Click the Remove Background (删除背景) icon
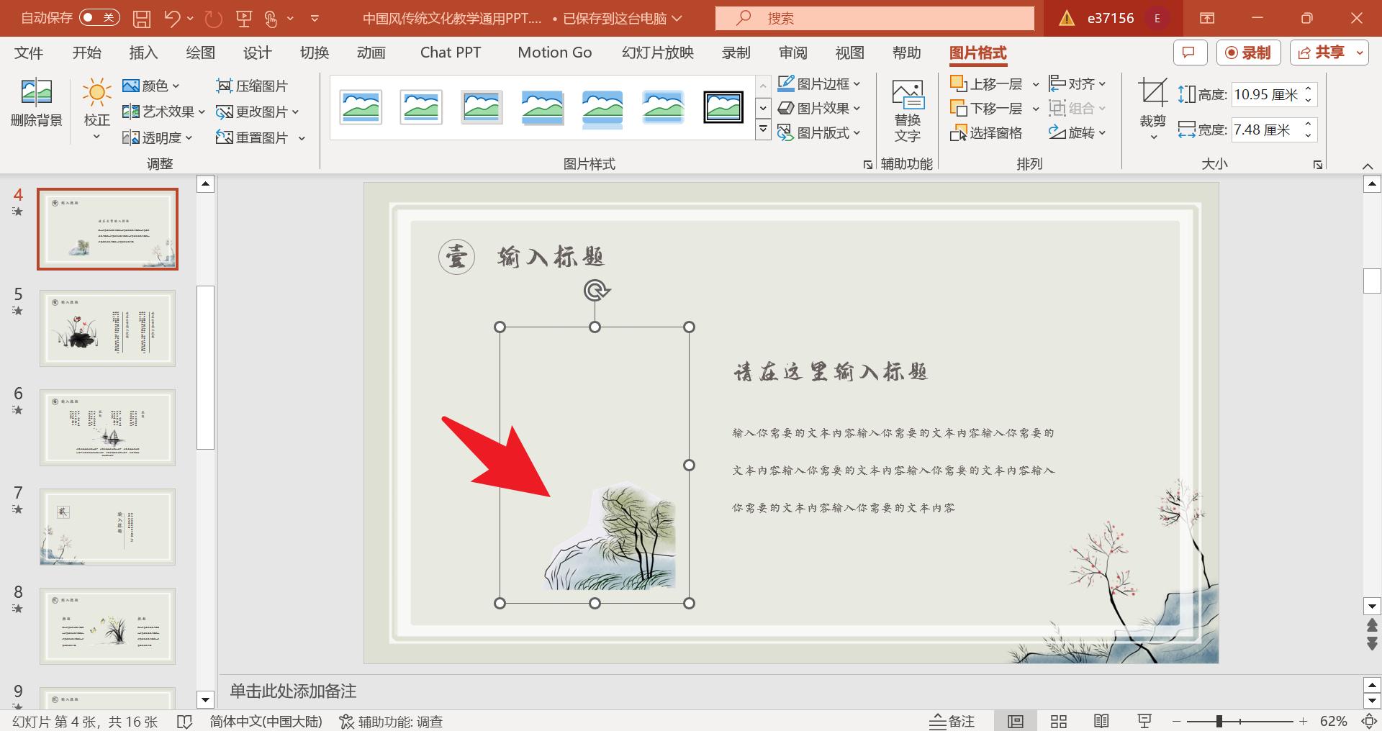The width and height of the screenshot is (1382, 731). [37, 94]
